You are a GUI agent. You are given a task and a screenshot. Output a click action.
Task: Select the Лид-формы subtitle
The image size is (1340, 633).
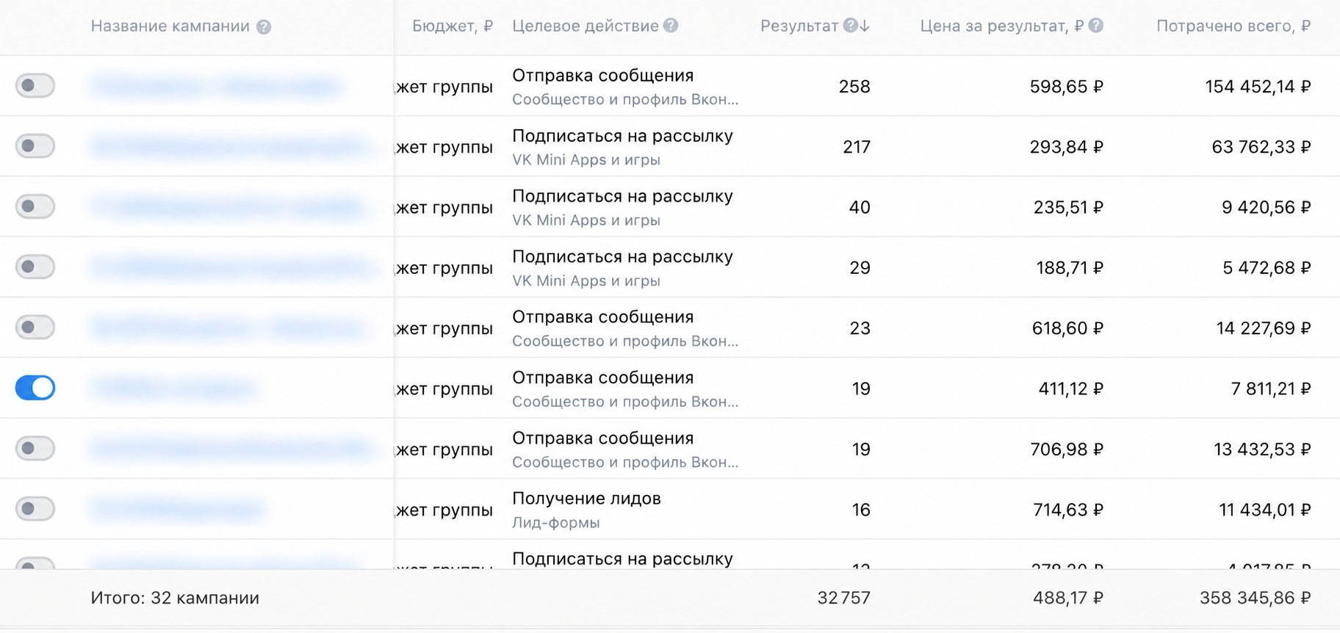(555, 523)
